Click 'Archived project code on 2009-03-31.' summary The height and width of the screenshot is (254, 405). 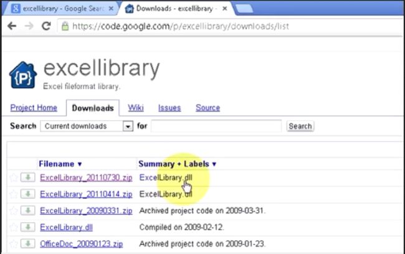(x=202, y=210)
